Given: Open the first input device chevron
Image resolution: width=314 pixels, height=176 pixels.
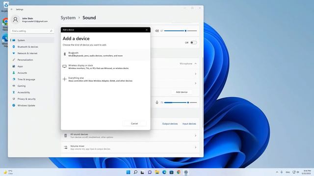Looking at the screenshot, I should [x=195, y=74].
